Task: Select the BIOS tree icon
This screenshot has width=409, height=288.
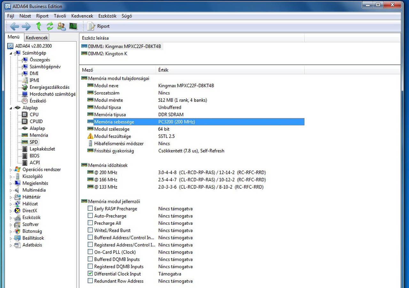Action: [x=25, y=156]
